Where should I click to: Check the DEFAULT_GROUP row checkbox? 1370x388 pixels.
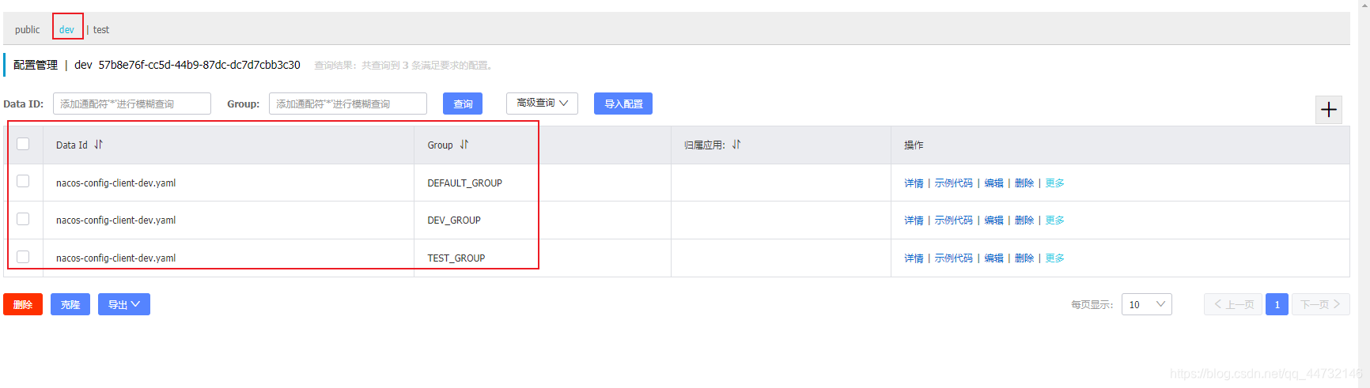point(23,181)
